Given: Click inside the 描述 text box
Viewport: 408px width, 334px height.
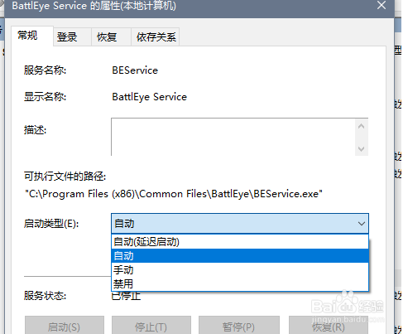Looking at the screenshot, I should [233, 137].
